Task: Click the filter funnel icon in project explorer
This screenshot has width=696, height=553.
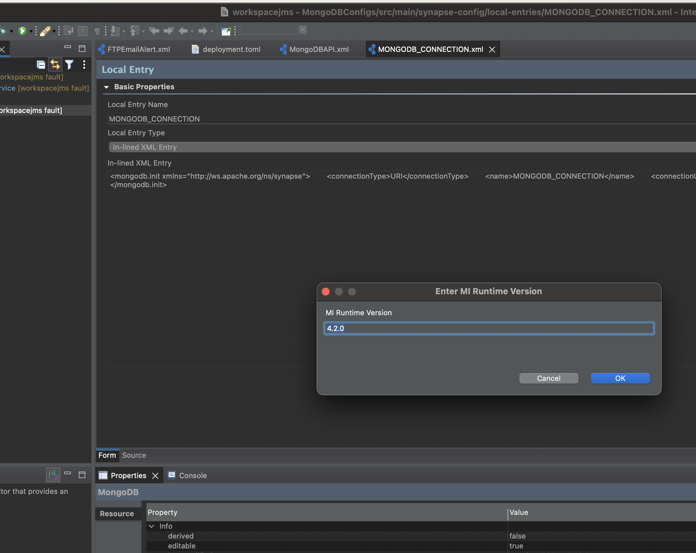Action: 69,65
